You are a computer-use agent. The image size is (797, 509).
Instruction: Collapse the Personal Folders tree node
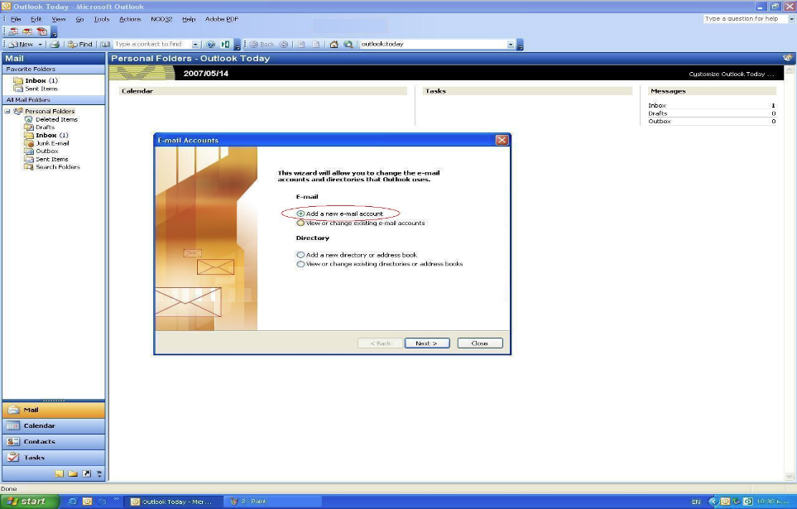pos(7,111)
